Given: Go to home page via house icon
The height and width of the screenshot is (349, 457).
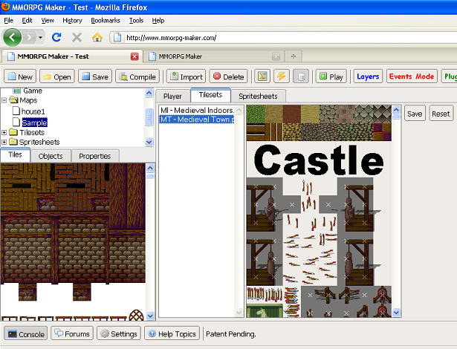Looking at the screenshot, I should point(97,37).
